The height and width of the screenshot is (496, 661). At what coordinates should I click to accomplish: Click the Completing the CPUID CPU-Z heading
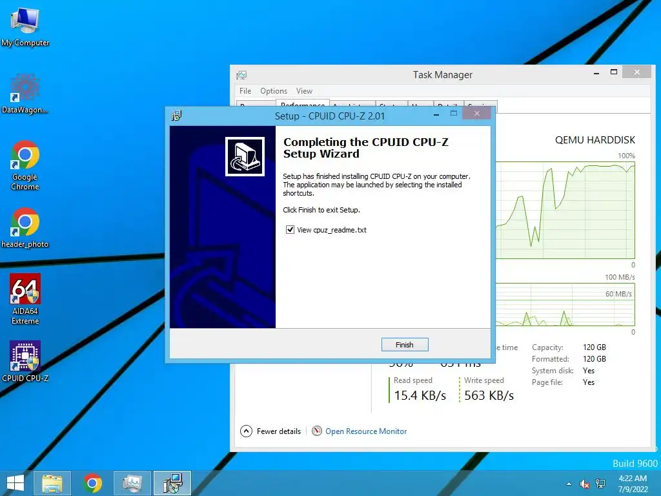pyautogui.click(x=366, y=148)
